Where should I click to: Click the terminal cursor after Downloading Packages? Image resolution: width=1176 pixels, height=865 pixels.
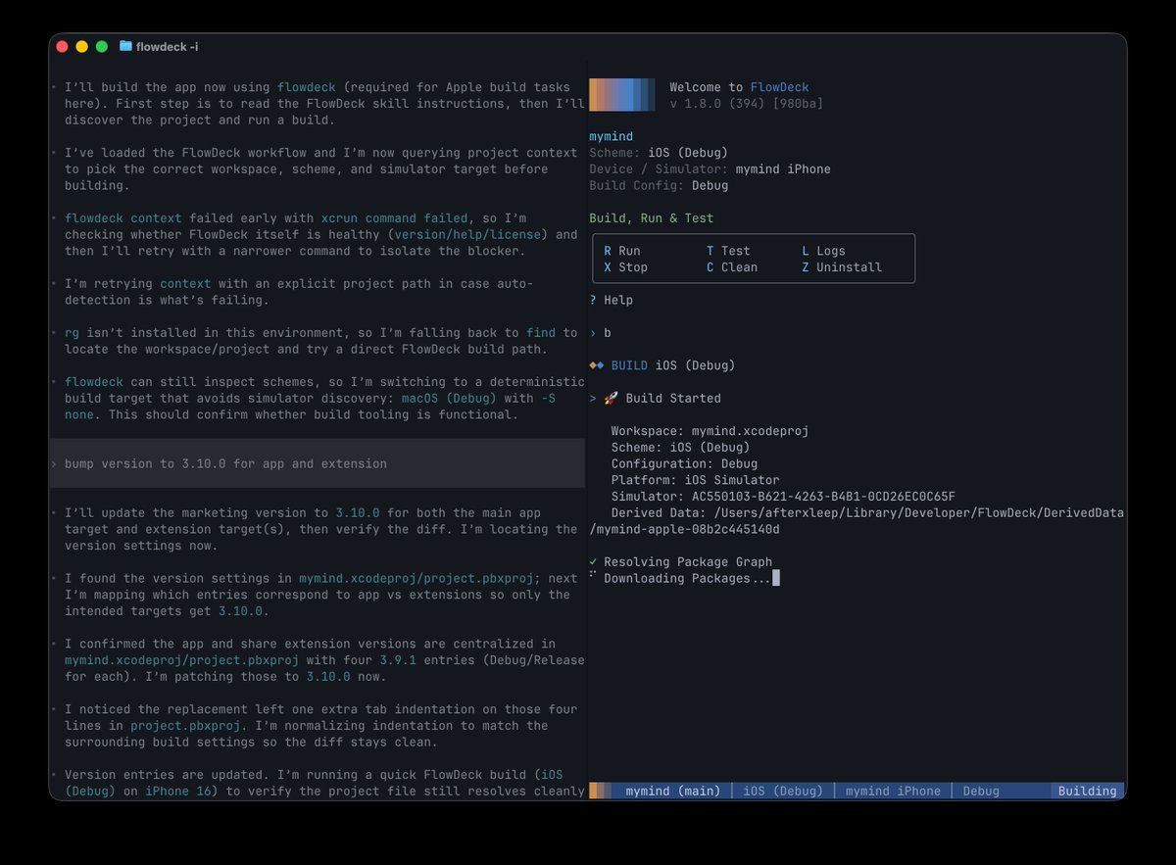[775, 579]
